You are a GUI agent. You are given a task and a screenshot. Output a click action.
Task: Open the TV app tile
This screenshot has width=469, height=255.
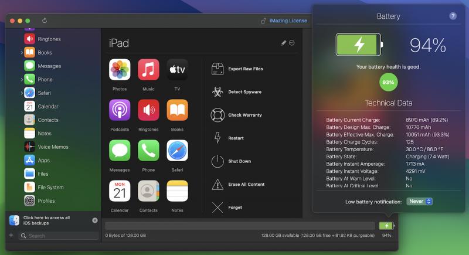[177, 70]
